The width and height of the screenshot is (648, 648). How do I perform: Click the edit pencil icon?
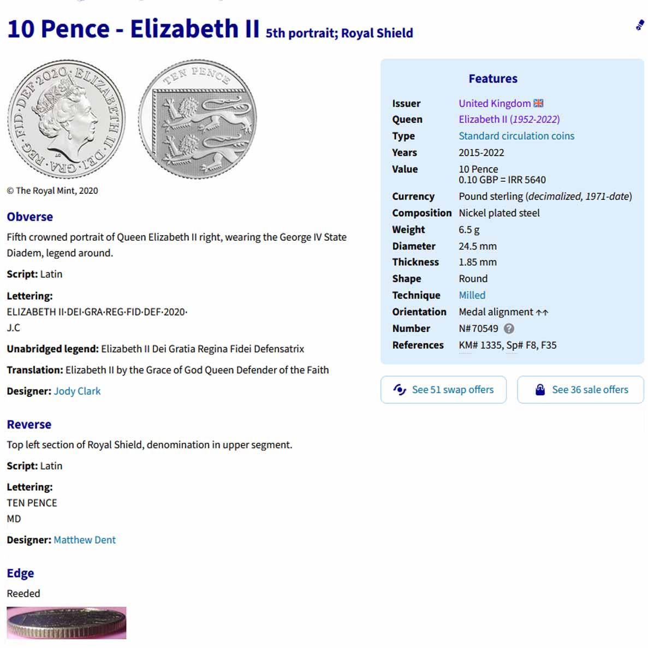coord(640,25)
